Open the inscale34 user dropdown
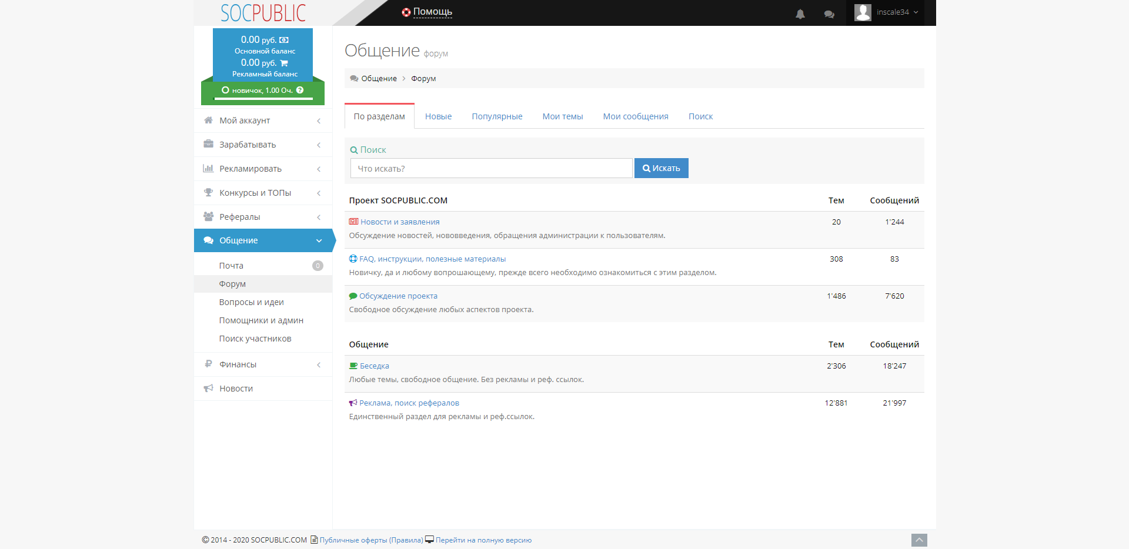Image resolution: width=1129 pixels, height=549 pixels. point(885,12)
